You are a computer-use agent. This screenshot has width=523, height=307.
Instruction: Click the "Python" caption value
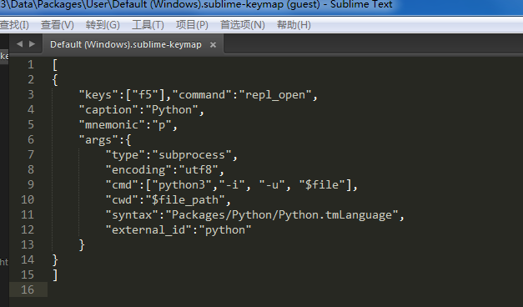pyautogui.click(x=172, y=110)
